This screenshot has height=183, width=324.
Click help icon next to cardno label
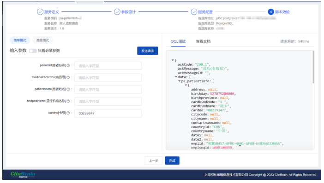(68, 113)
